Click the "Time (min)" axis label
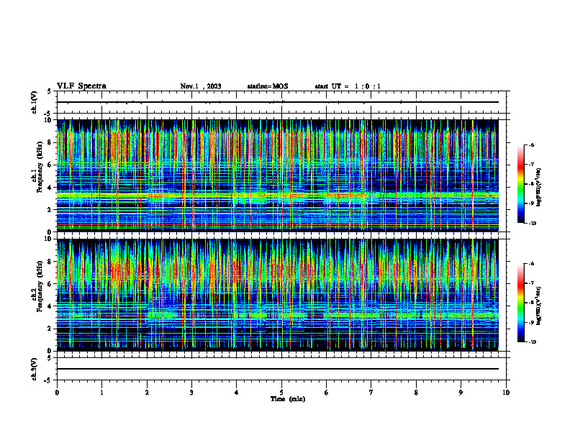The height and width of the screenshot is (440, 570). [288, 399]
